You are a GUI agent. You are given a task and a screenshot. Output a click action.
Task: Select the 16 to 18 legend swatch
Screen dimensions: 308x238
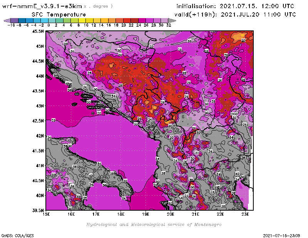coord(112,20)
